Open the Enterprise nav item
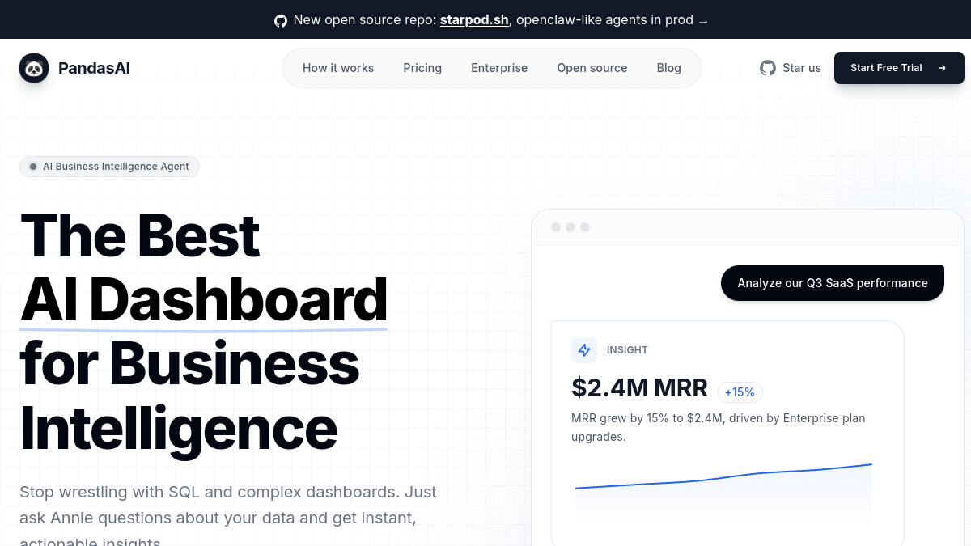The height and width of the screenshot is (546, 971). click(499, 68)
